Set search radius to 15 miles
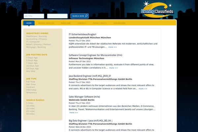Image resolution: width=198 pixels, height=132 pixels. click(x=30, y=109)
